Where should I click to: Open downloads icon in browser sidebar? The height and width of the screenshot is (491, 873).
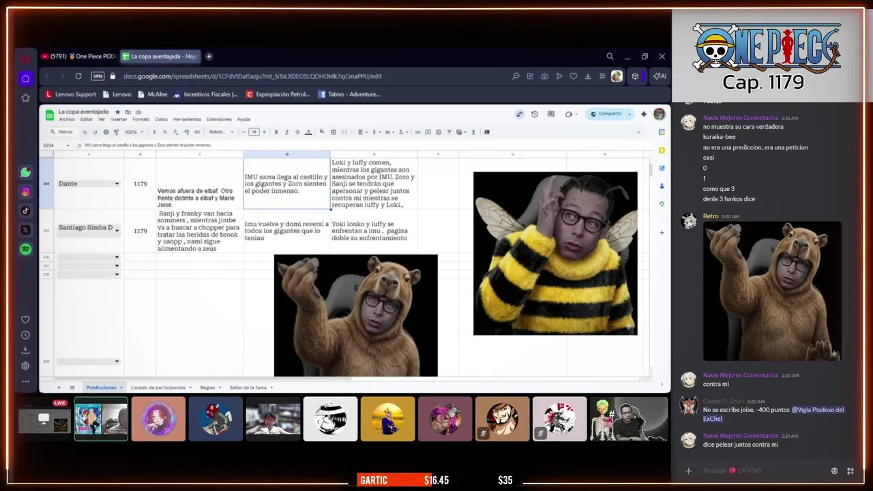[25, 350]
